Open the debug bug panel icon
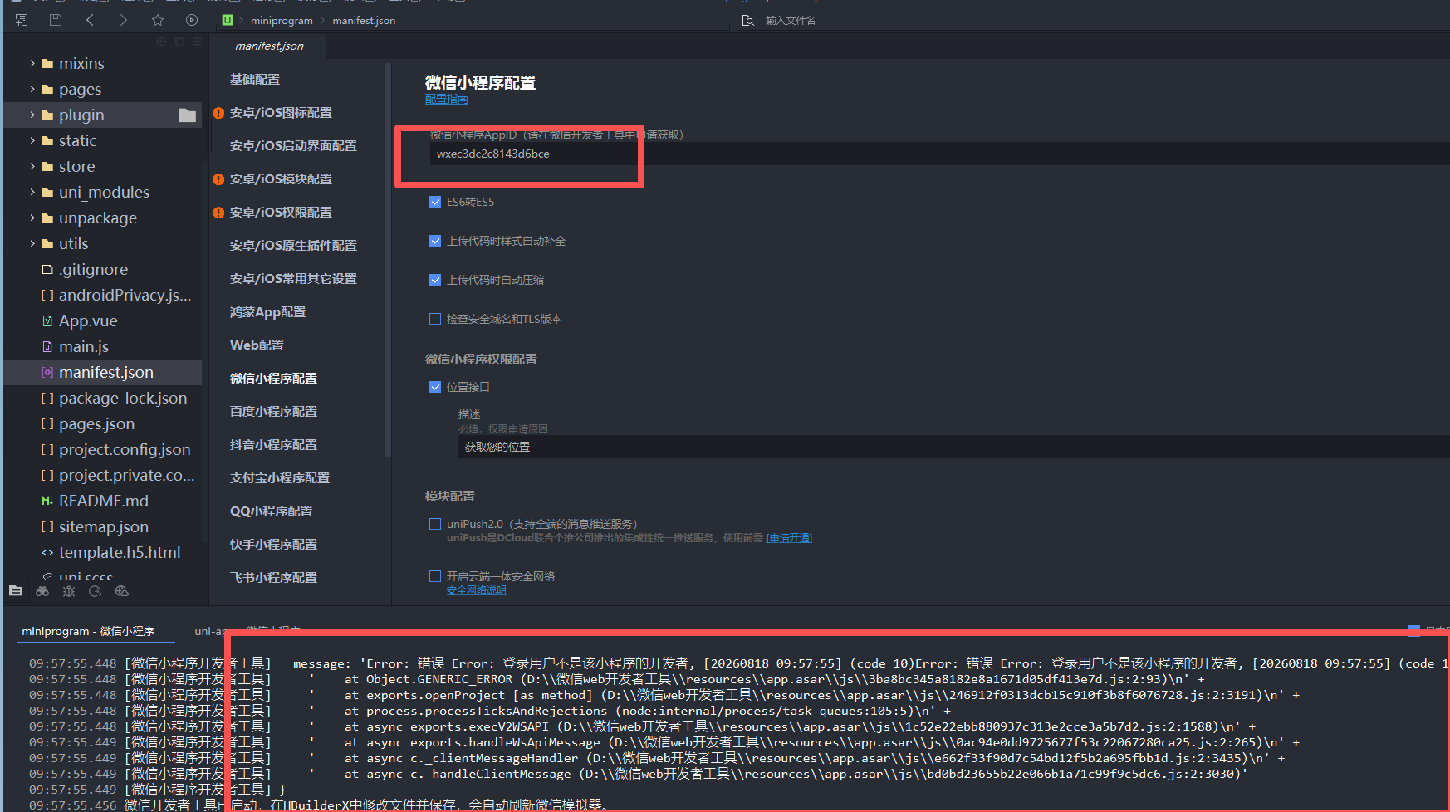The image size is (1450, 812). 69,591
